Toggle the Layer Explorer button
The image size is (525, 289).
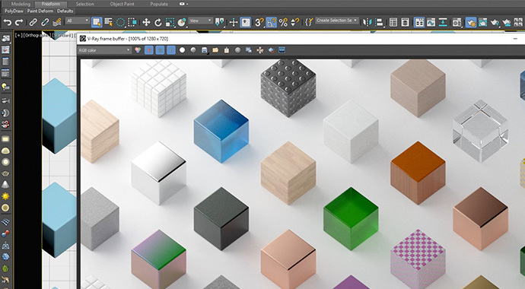tap(405, 22)
